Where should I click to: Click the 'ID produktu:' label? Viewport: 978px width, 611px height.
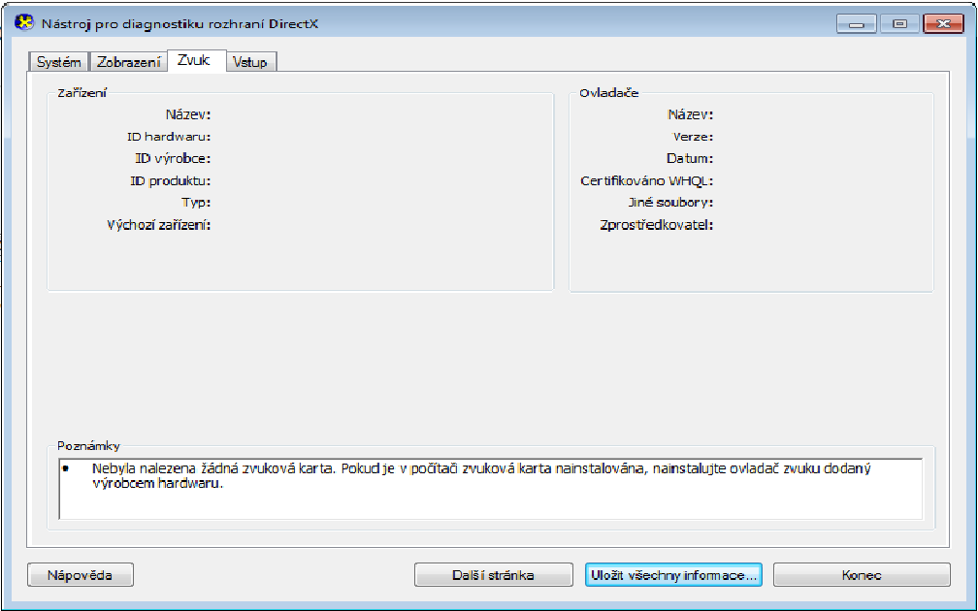coord(171,180)
